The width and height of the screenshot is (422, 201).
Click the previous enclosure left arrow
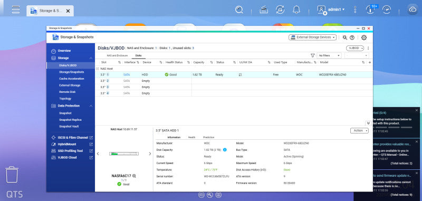click(98, 154)
